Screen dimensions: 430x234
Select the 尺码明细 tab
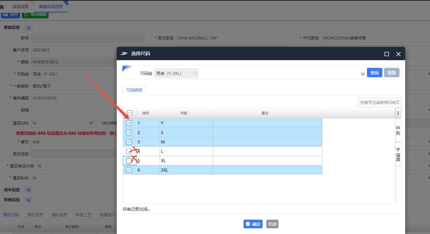(x=134, y=90)
